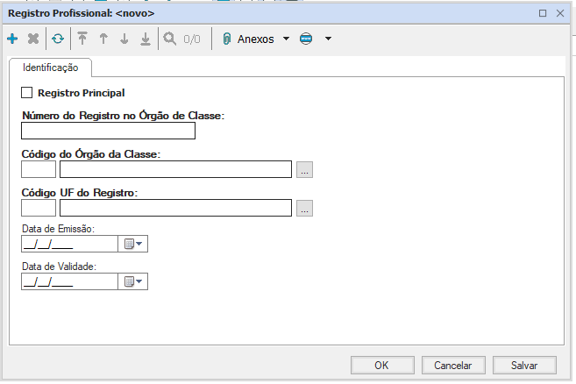Viewport: 576px width, 384px height.
Task: Go to first record arrow icon
Action: click(82, 39)
